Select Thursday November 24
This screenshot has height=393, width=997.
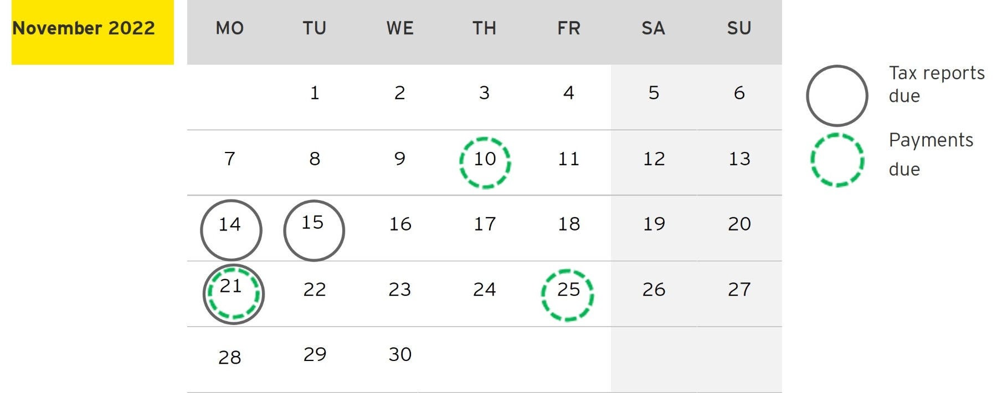(x=484, y=289)
